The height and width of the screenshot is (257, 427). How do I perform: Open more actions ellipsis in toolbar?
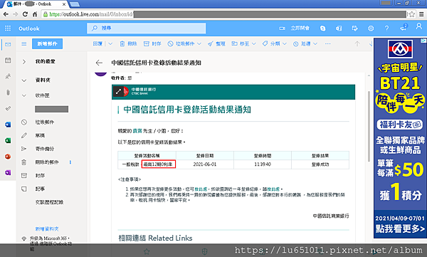[x=327, y=44]
